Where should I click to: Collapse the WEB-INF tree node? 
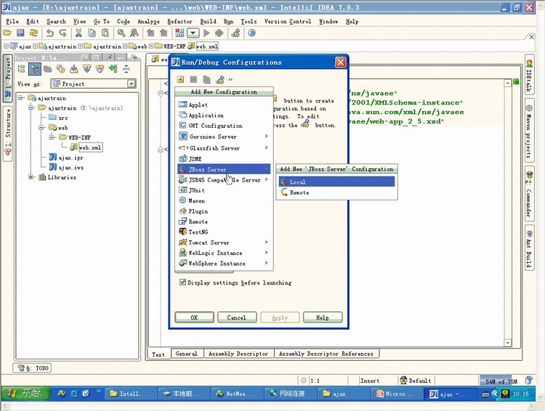click(x=52, y=137)
